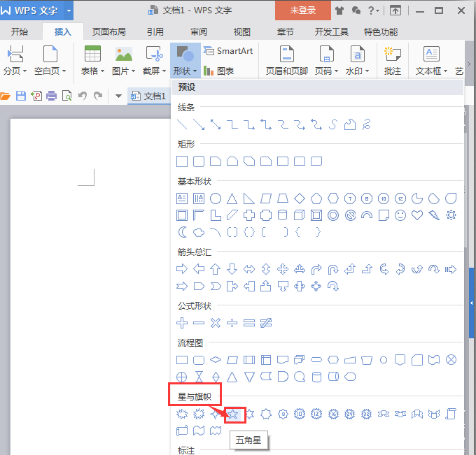Screen dimensions: 476x455
Task: Choose the diamond basic shape
Action: pos(300,198)
